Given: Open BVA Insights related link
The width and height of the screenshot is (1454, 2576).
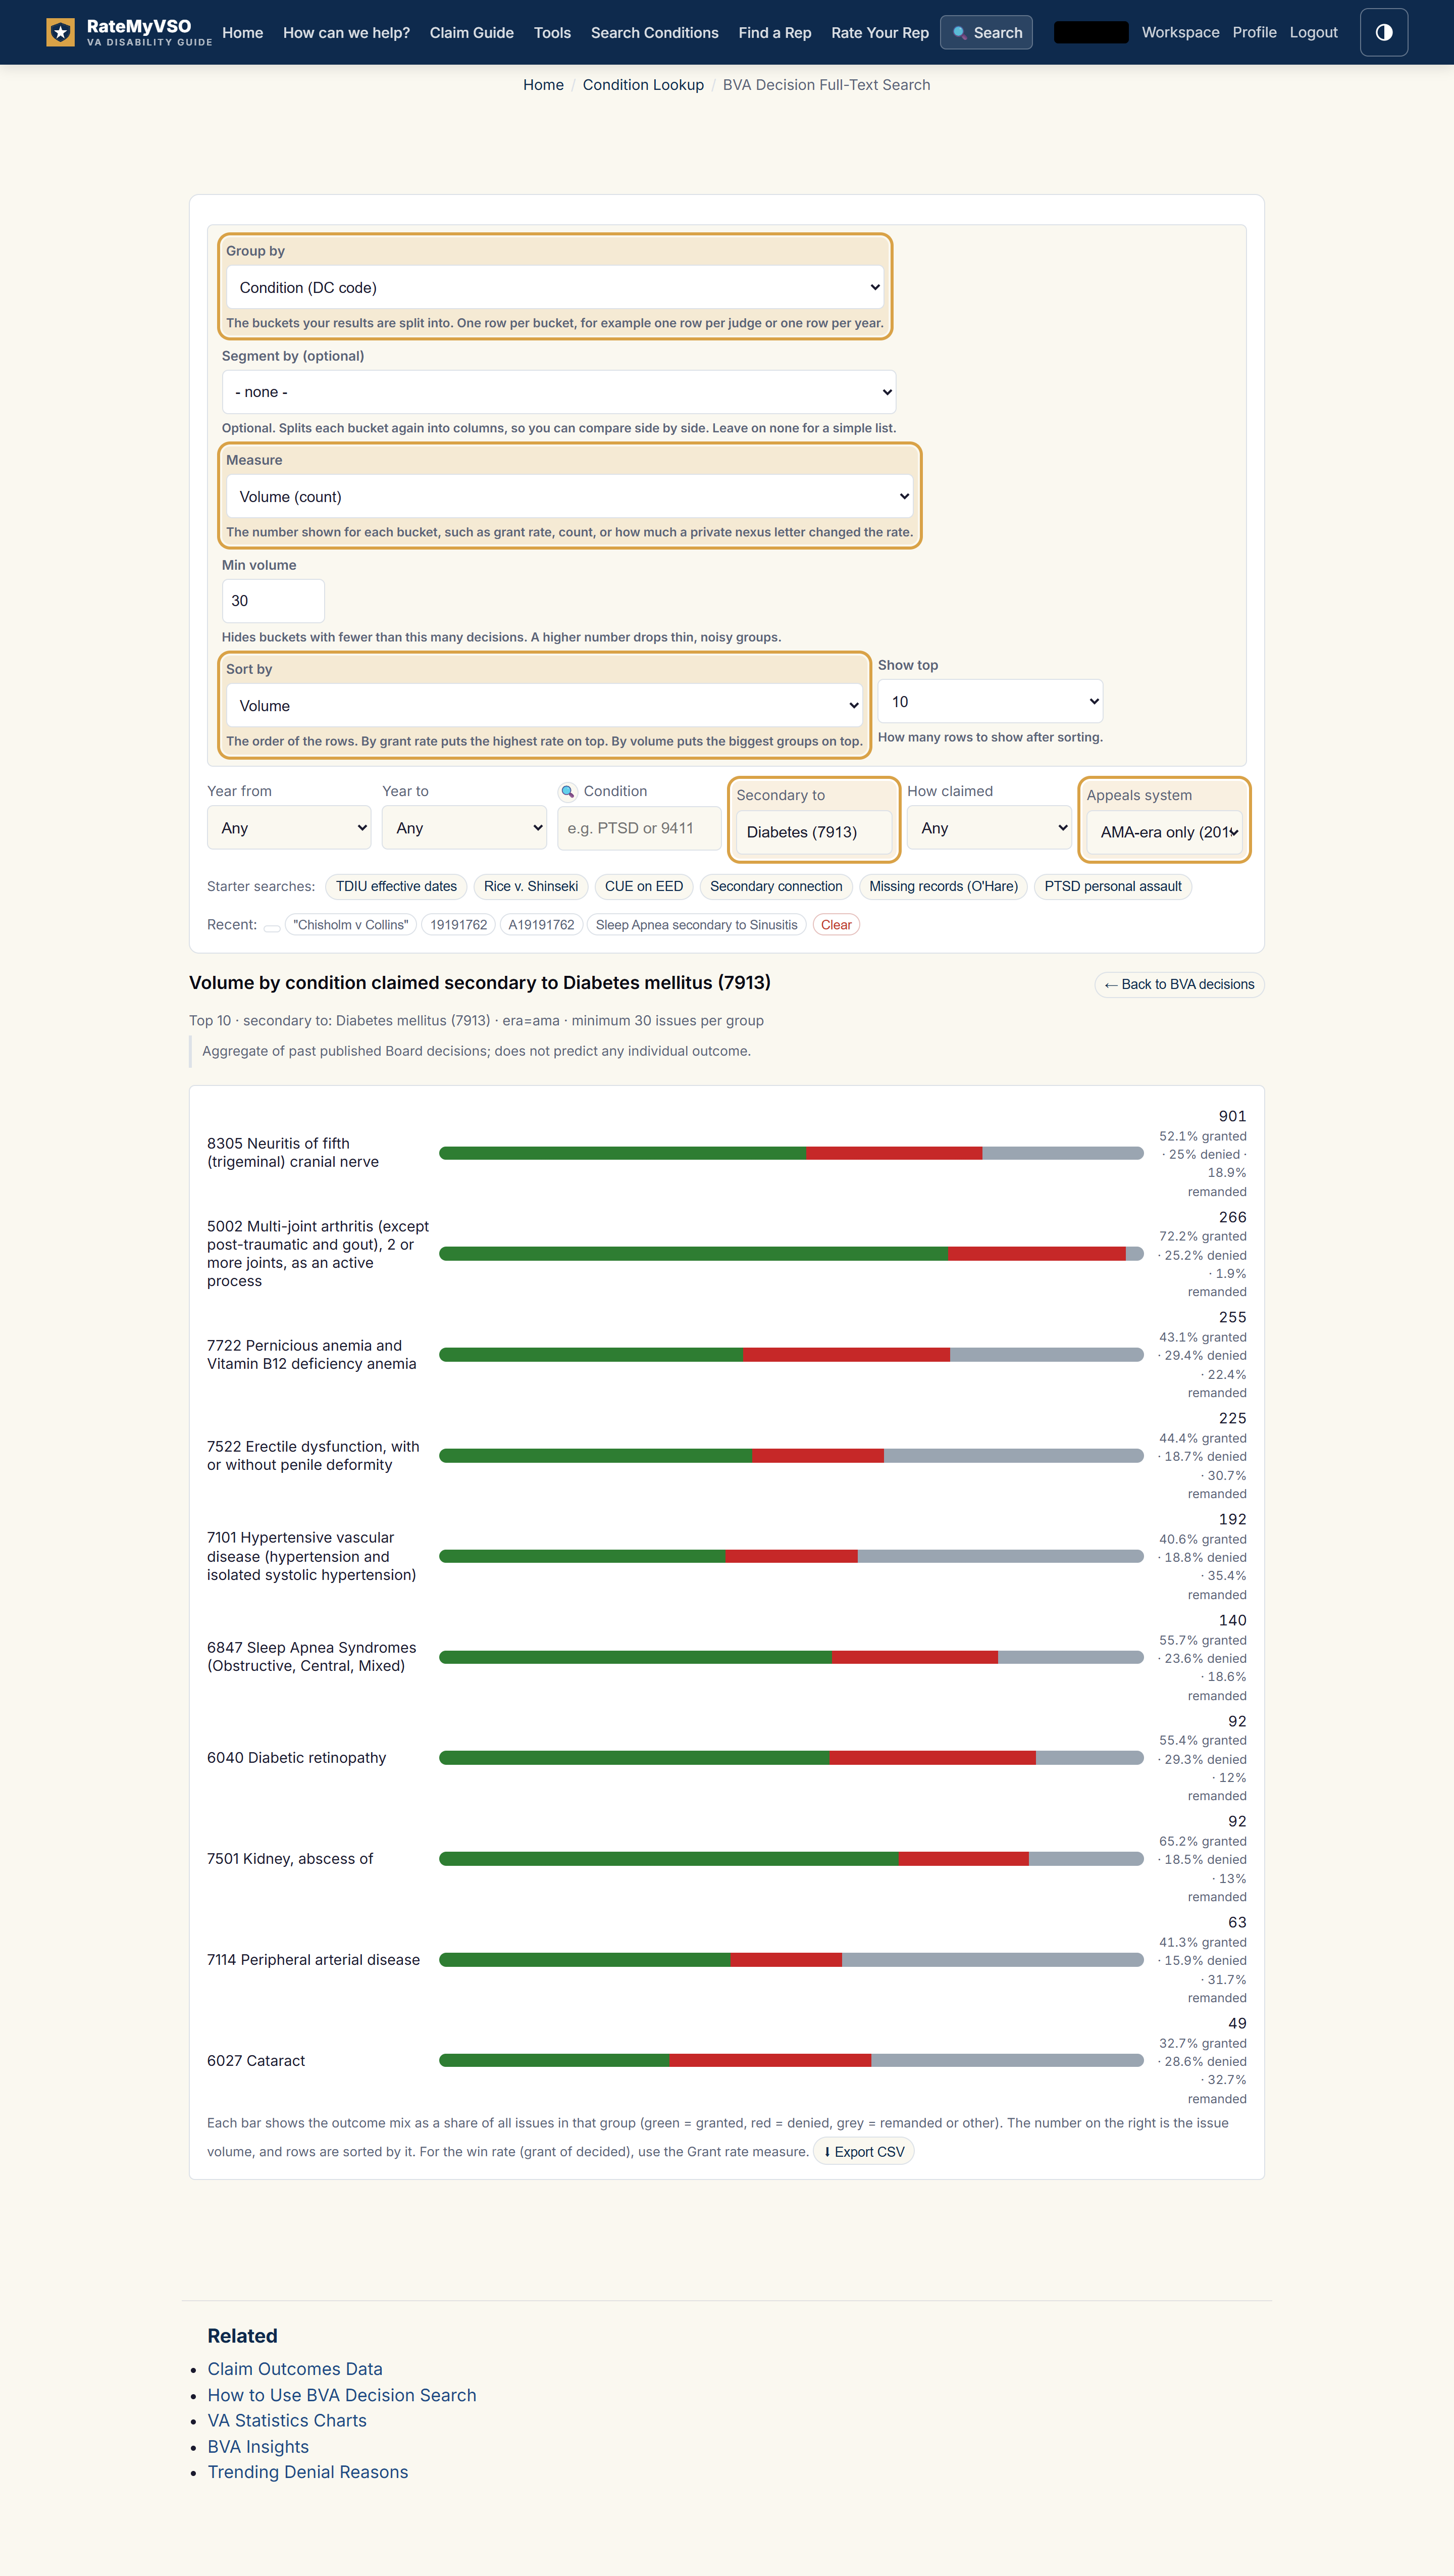Looking at the screenshot, I should pyautogui.click(x=258, y=2446).
